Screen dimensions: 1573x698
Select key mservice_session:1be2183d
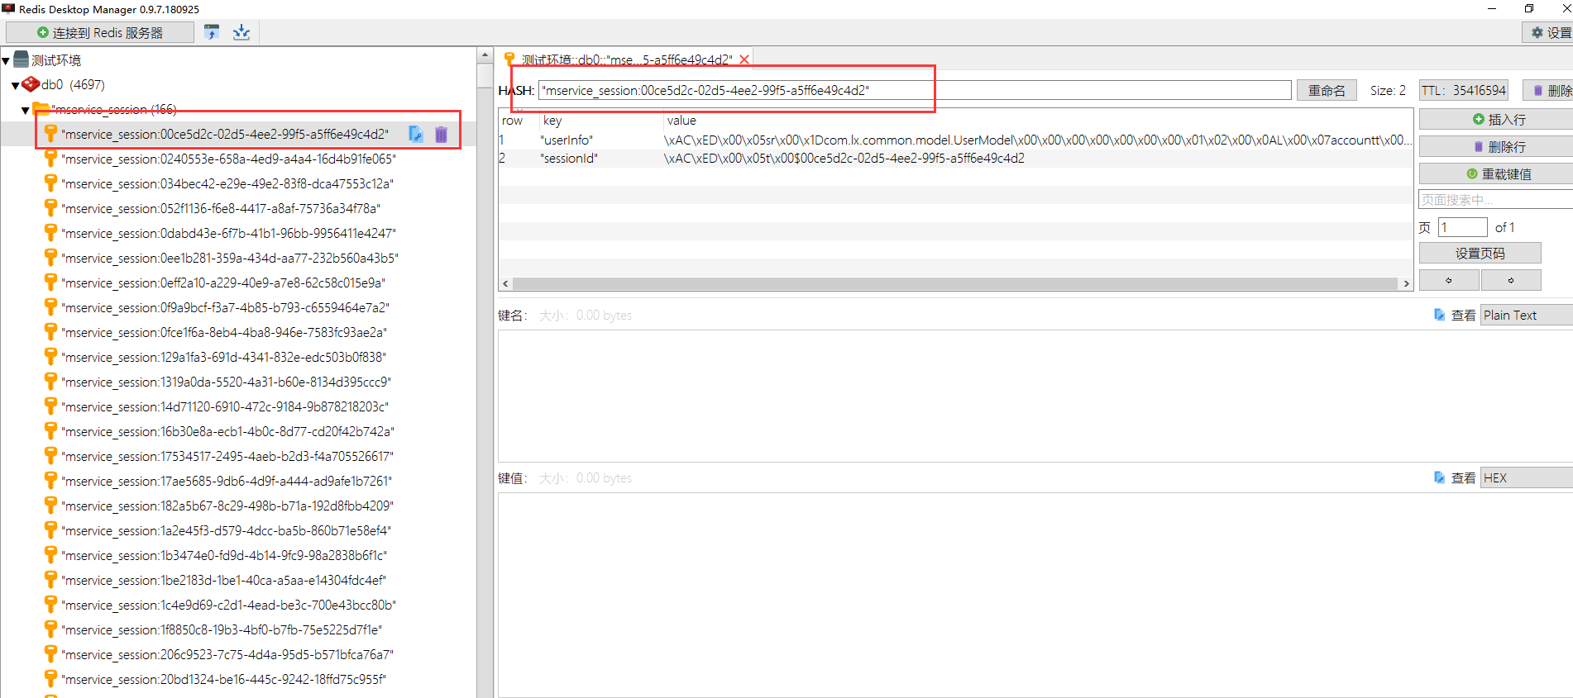pyautogui.click(x=224, y=580)
